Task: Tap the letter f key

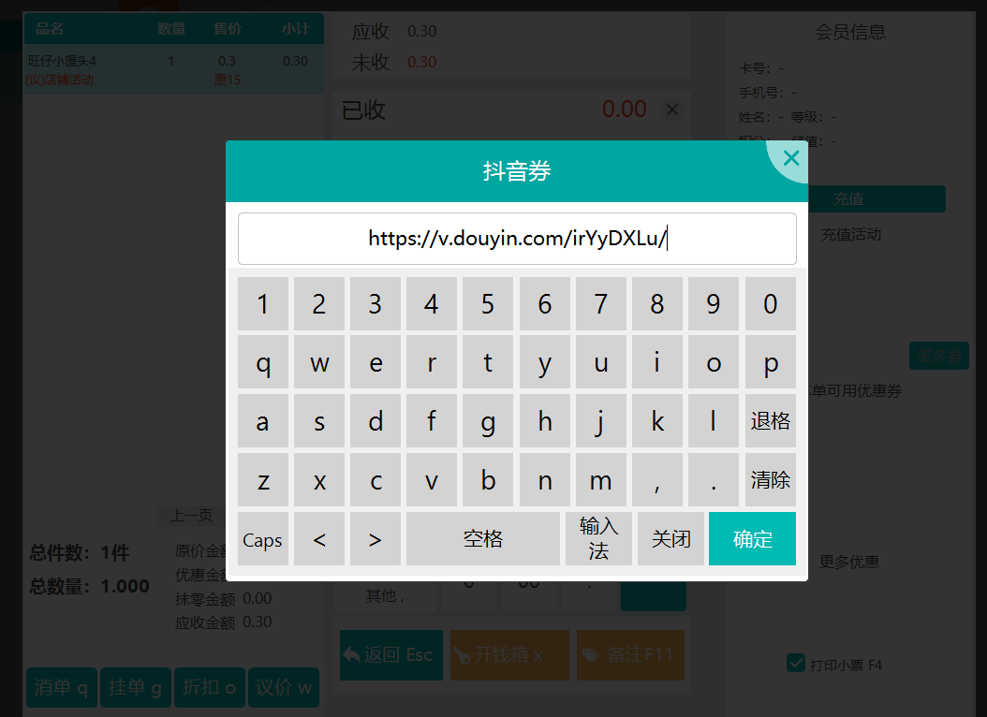Action: pos(431,421)
